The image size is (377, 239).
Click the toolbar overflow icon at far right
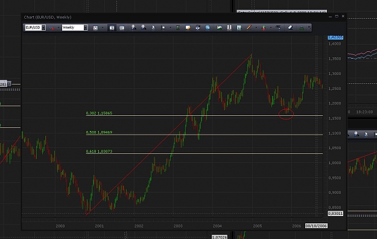coord(309,28)
